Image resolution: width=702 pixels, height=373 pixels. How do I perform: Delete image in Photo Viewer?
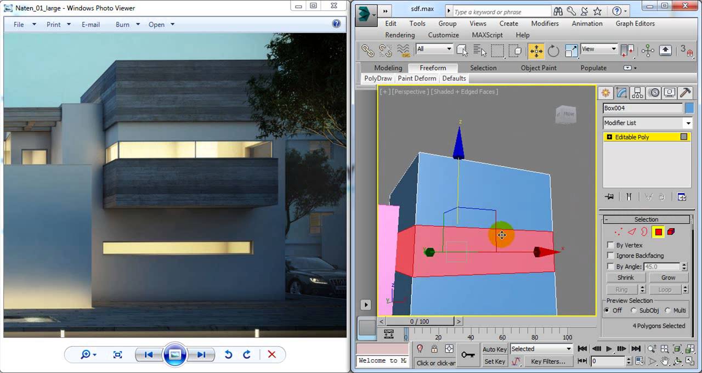coord(271,354)
